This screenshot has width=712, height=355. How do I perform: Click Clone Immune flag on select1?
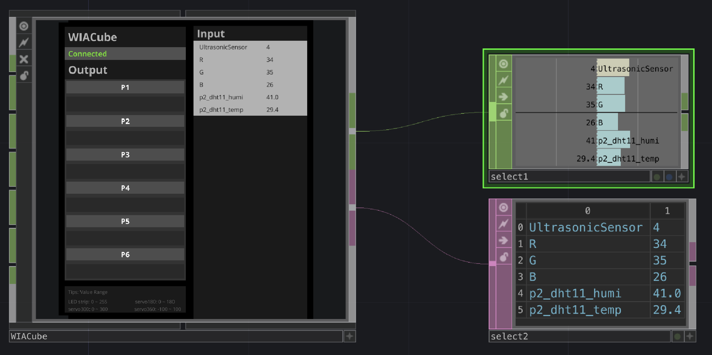[x=504, y=80]
